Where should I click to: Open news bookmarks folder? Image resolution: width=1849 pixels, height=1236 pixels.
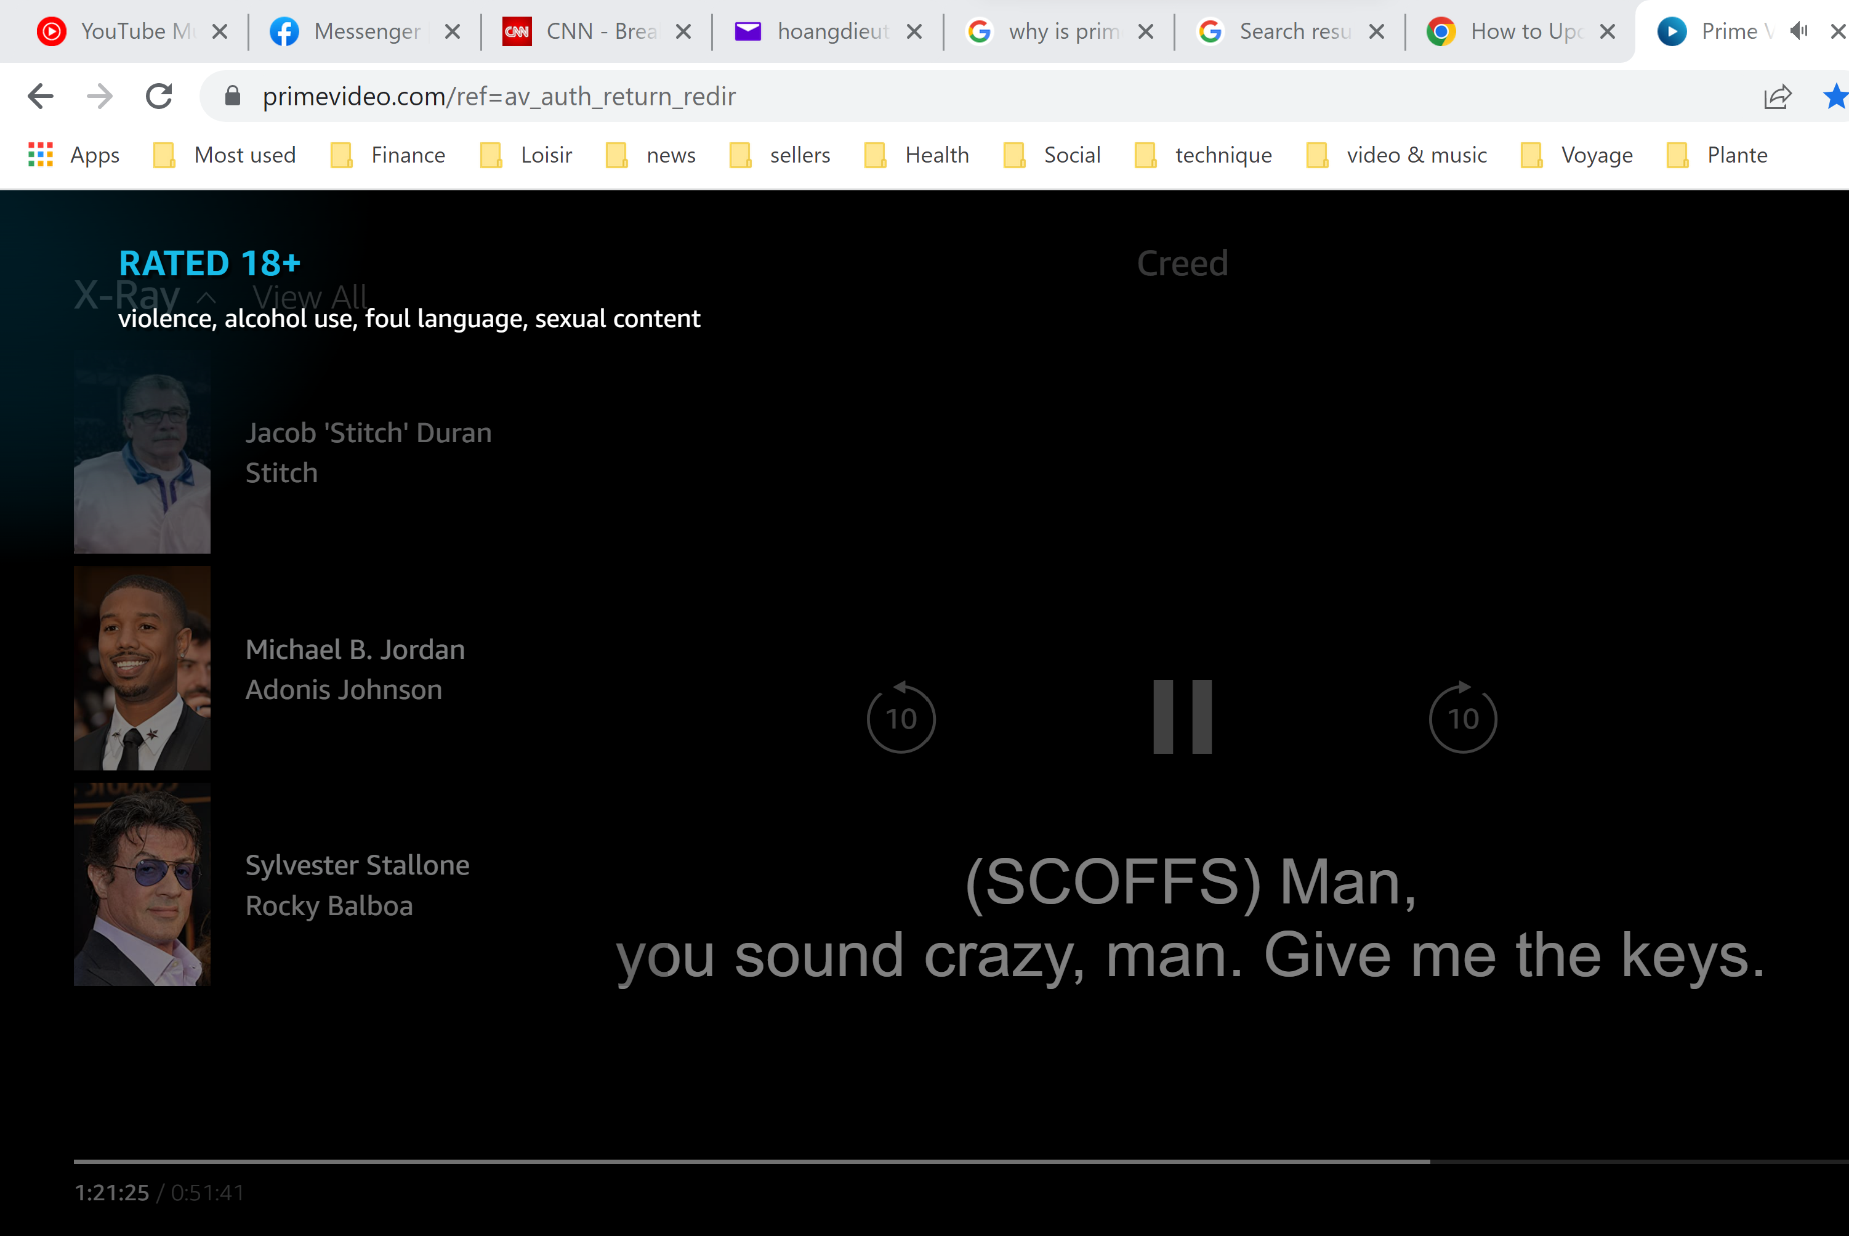(x=650, y=155)
